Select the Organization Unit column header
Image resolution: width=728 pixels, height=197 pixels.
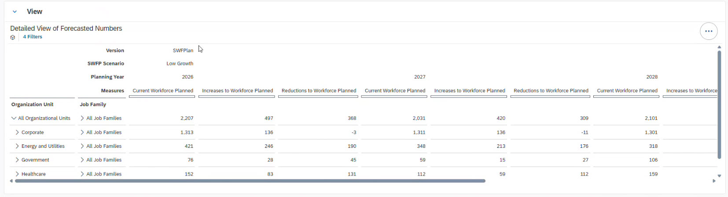click(33, 104)
